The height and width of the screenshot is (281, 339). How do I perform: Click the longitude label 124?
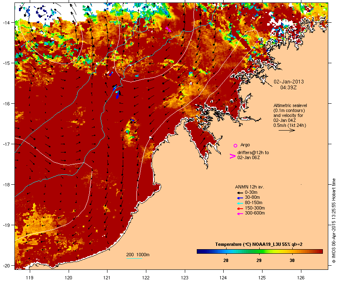click(223, 278)
